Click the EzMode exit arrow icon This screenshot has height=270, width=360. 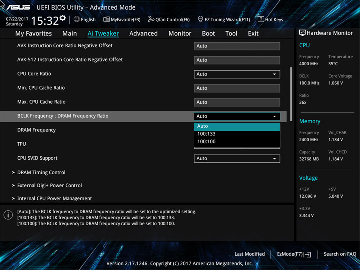[308, 254]
